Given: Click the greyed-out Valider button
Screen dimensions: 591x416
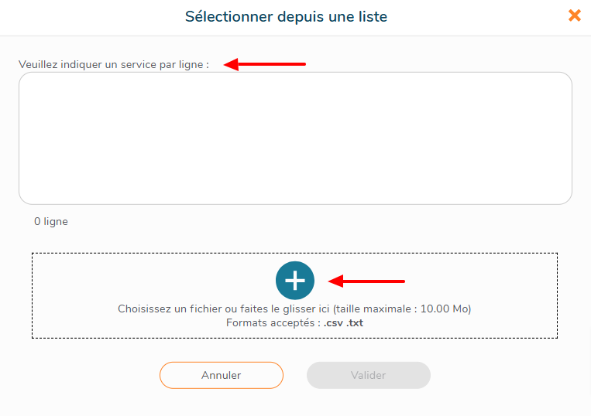Looking at the screenshot, I should (368, 375).
